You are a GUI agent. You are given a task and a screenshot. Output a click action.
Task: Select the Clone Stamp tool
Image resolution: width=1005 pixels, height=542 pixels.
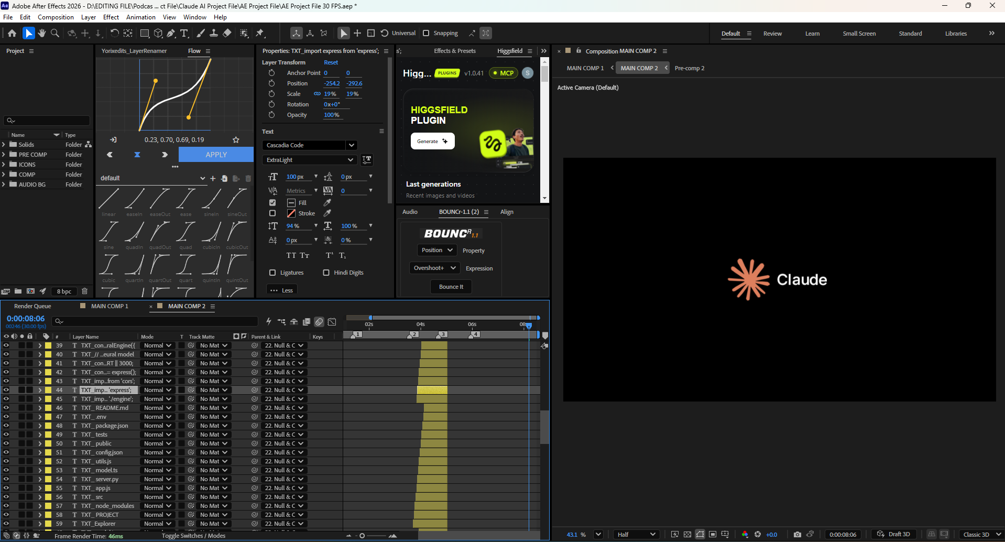tap(214, 33)
